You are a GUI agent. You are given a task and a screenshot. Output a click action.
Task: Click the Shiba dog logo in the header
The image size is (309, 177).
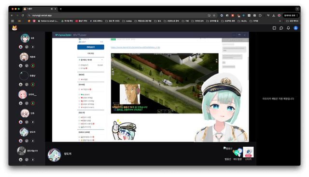pos(14,28)
